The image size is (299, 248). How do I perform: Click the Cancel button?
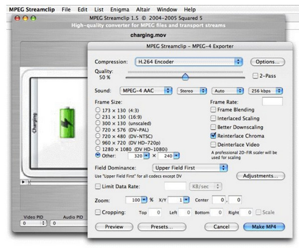[221, 227]
